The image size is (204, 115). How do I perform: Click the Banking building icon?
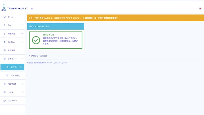5,42
